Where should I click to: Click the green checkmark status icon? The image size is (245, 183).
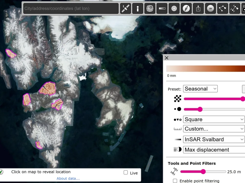tap(1, 172)
